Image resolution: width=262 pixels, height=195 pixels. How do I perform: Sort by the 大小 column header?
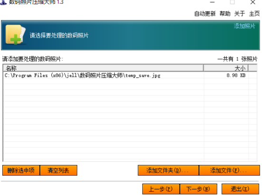pos(226,68)
